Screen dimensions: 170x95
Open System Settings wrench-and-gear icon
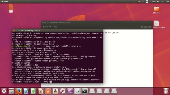[x=63, y=91]
